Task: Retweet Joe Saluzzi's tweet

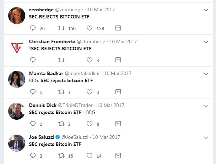Action: point(61,155)
